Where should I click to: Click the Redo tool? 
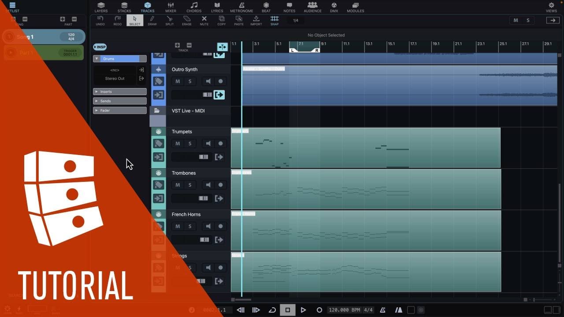[x=118, y=20]
